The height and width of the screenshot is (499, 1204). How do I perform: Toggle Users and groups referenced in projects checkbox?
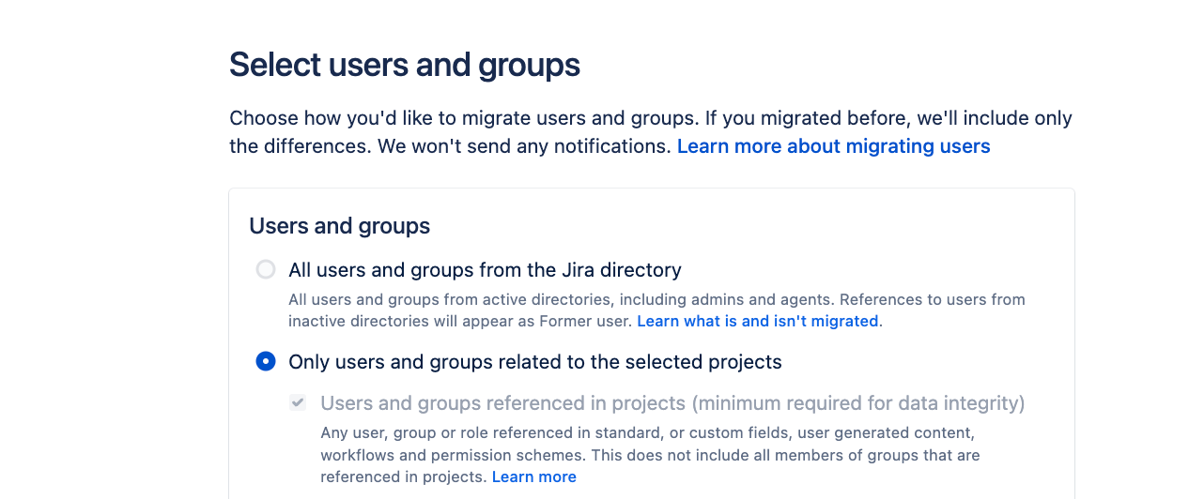(x=298, y=403)
